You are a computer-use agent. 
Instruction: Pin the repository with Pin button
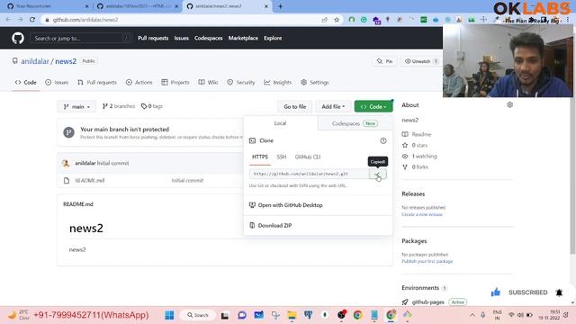tap(384, 61)
